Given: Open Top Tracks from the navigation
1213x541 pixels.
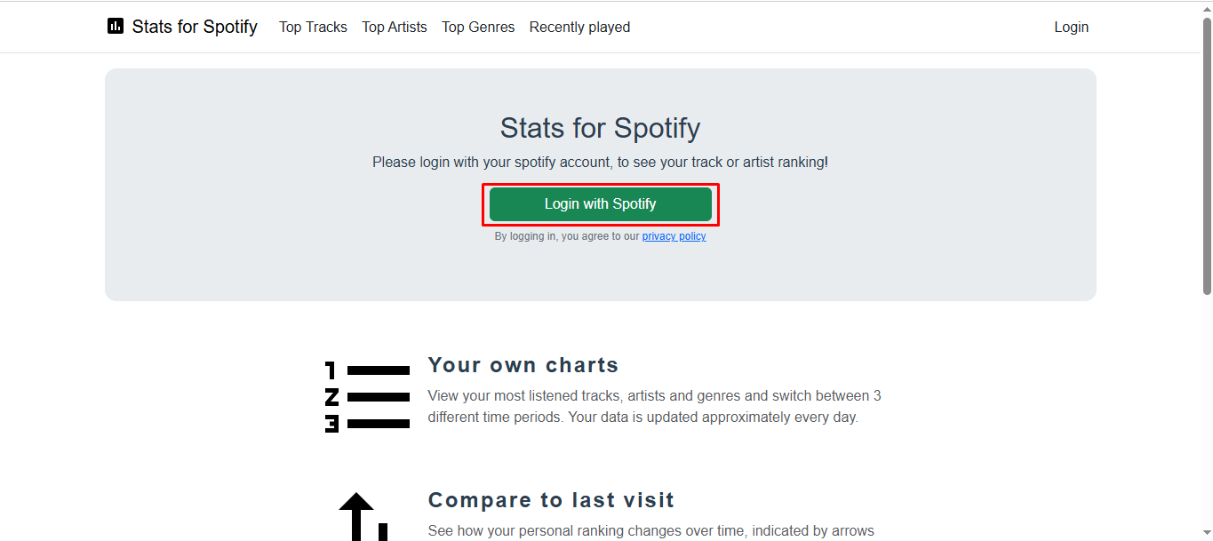Looking at the screenshot, I should click(x=313, y=27).
